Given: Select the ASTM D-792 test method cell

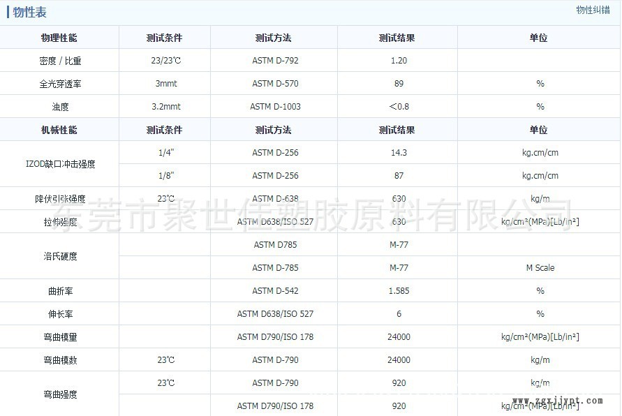Looking at the screenshot, I should 274,61.
